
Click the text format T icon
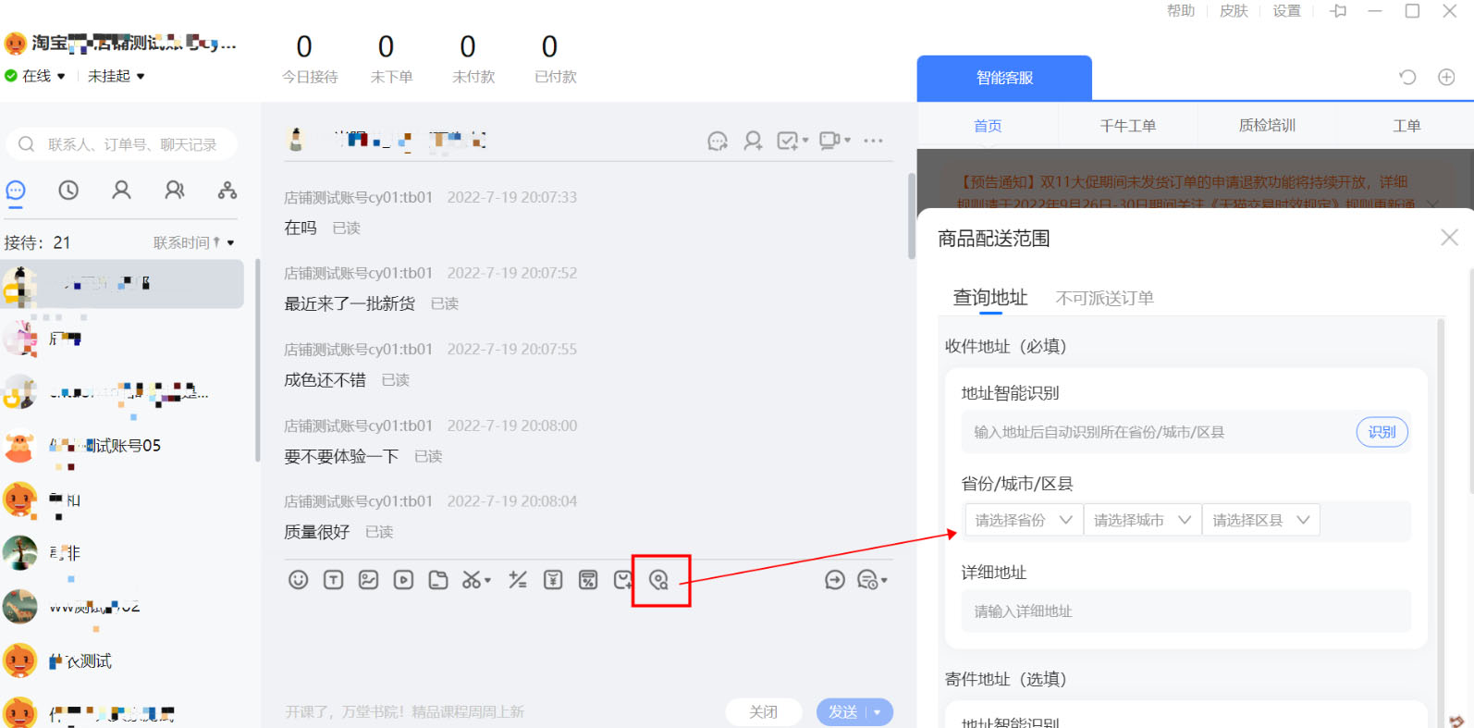tap(333, 580)
